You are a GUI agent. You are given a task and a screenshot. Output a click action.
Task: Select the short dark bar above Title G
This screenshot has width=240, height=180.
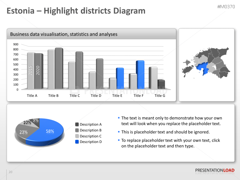(161, 84)
